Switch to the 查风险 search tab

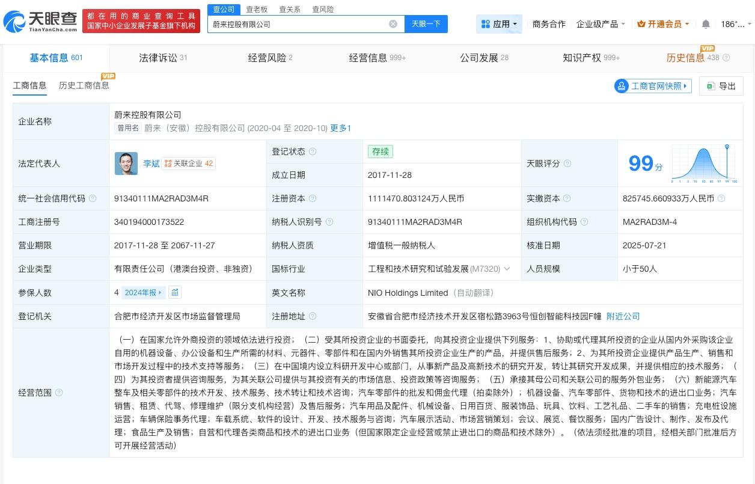[x=323, y=9]
